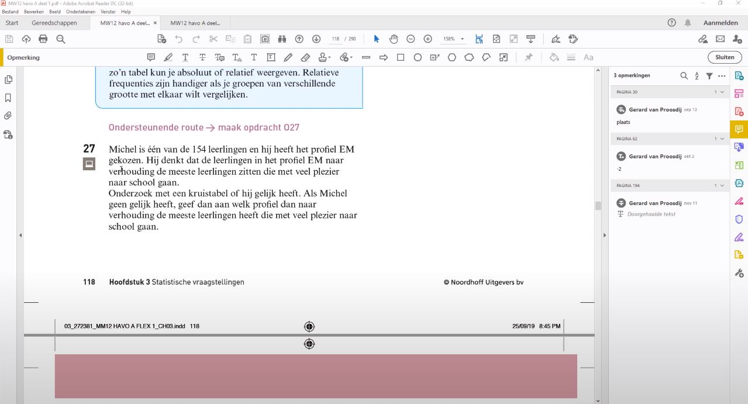Sort comments with A-Z icon
Image resolution: width=748 pixels, height=404 pixels.
697,76
